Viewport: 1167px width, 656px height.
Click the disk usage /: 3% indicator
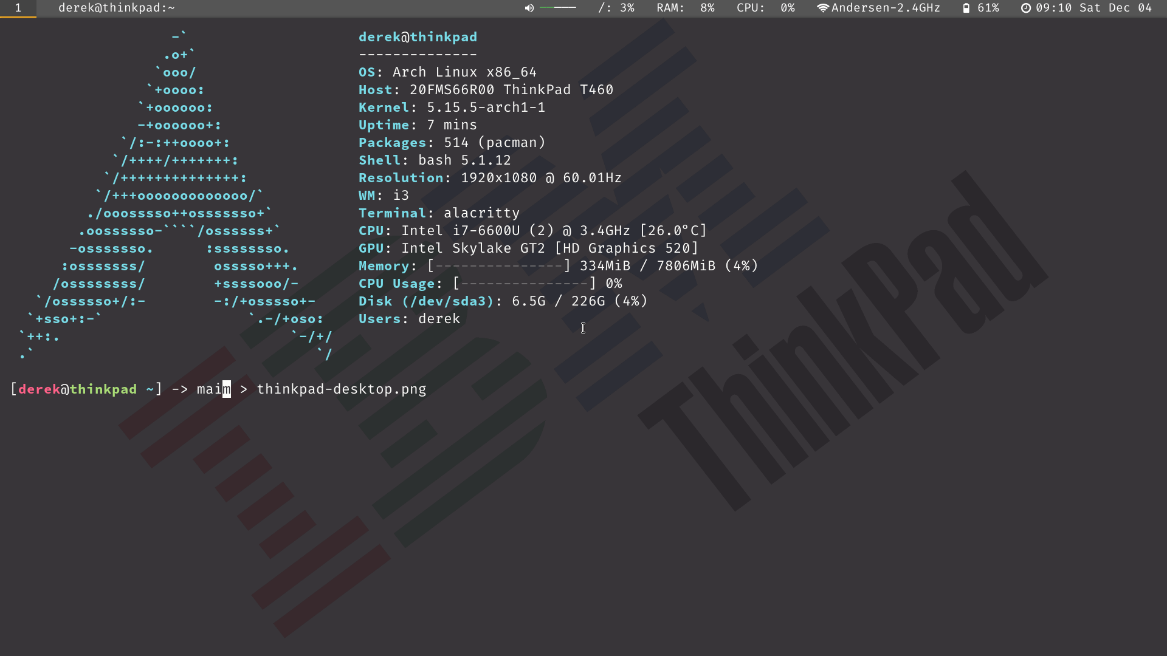click(x=616, y=8)
